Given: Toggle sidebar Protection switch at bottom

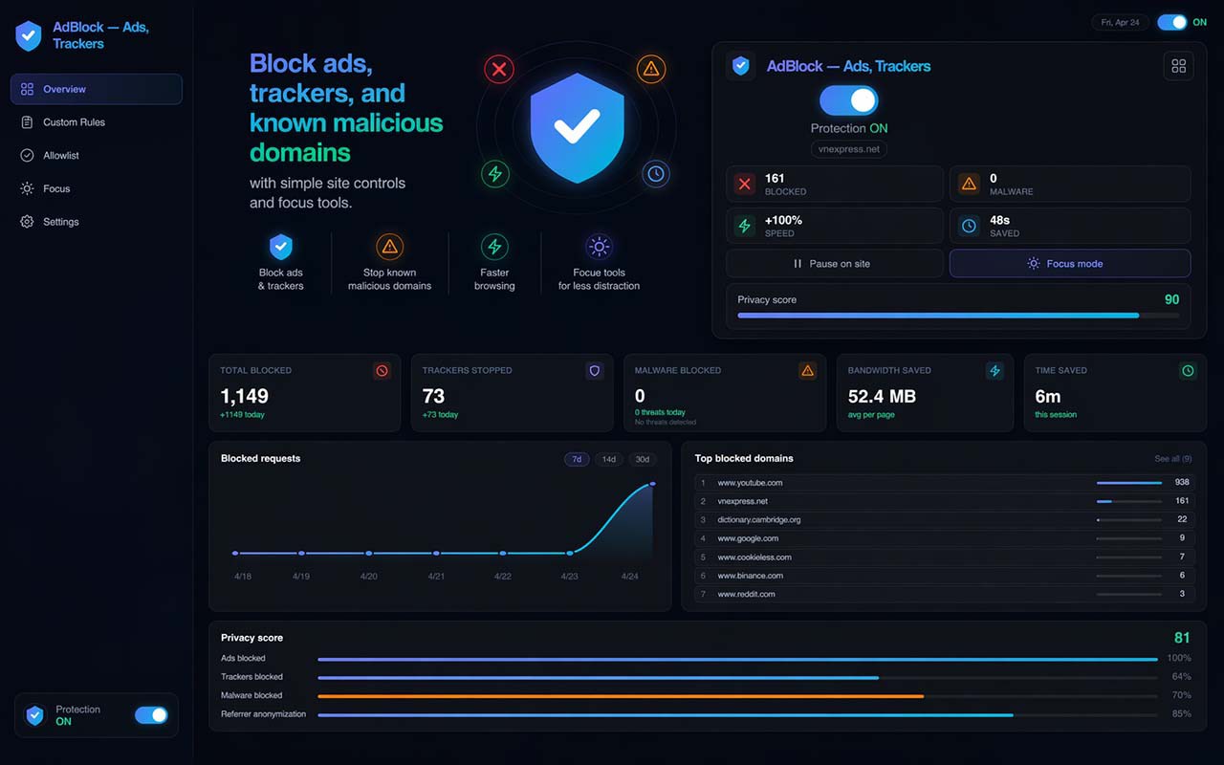Looking at the screenshot, I should [x=151, y=715].
